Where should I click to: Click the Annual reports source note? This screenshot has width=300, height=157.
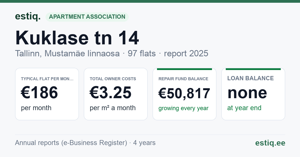[85, 143]
